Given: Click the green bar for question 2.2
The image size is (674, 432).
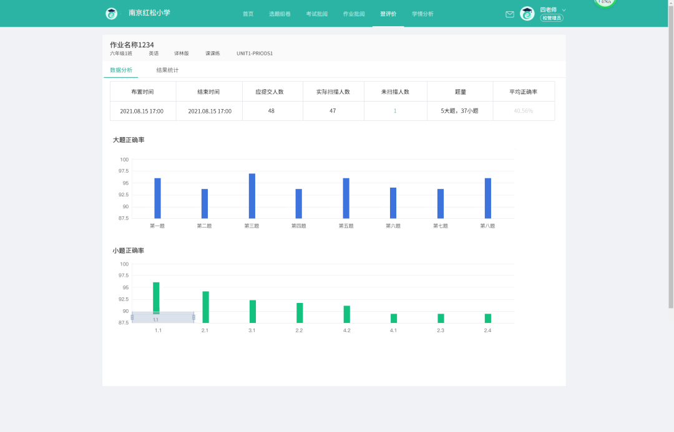Looking at the screenshot, I should click(300, 313).
